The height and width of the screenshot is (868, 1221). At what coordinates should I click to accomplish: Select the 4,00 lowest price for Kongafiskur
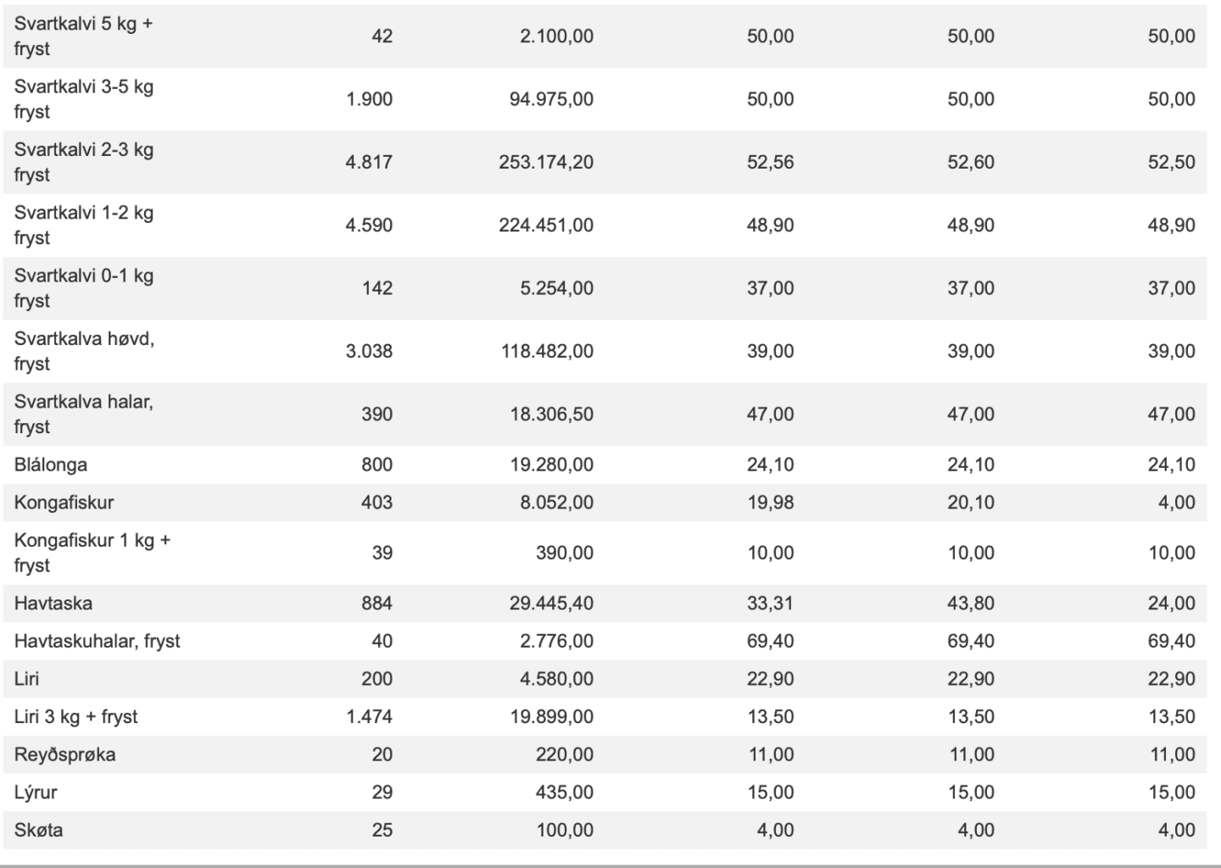[1176, 503]
